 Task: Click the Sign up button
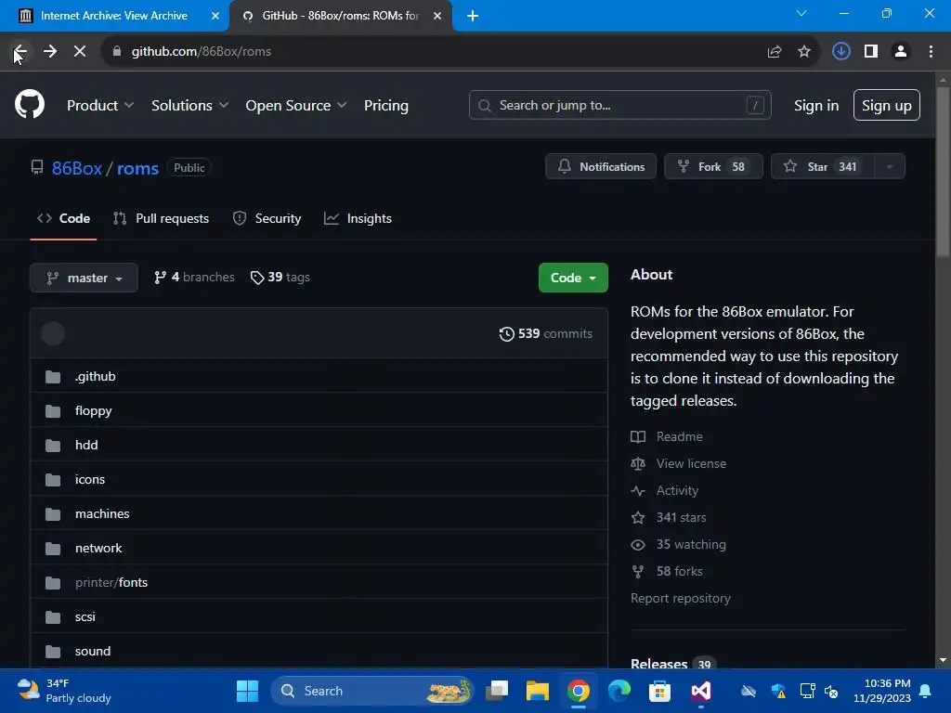[887, 106]
